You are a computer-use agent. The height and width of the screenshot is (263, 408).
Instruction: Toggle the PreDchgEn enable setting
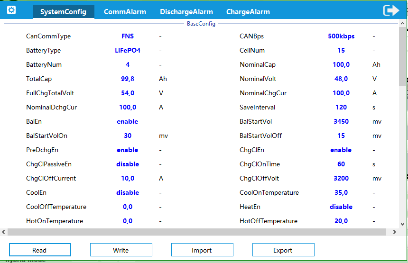127,150
